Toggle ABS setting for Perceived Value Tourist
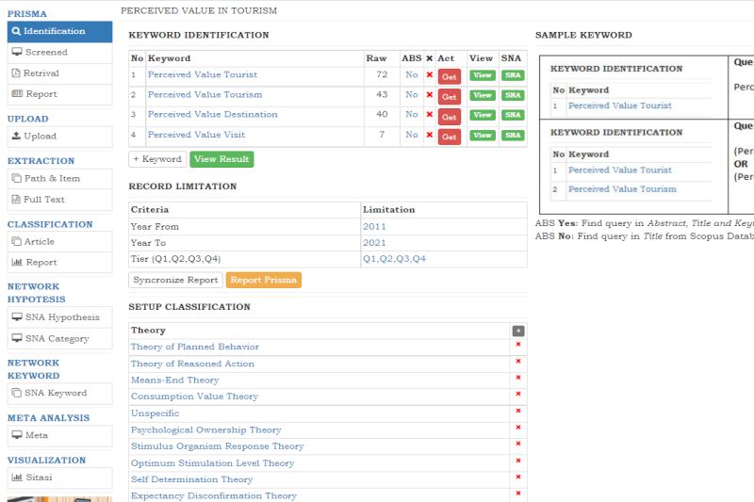This screenshot has height=502, width=754. tap(412, 74)
